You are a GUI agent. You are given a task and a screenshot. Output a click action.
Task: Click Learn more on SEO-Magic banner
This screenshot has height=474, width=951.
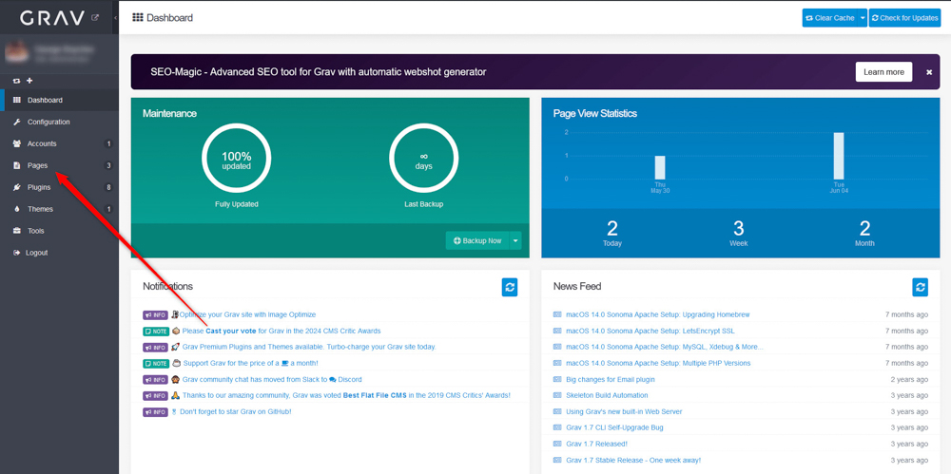(x=883, y=71)
